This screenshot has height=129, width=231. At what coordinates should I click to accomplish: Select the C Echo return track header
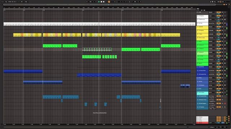tap(202, 121)
